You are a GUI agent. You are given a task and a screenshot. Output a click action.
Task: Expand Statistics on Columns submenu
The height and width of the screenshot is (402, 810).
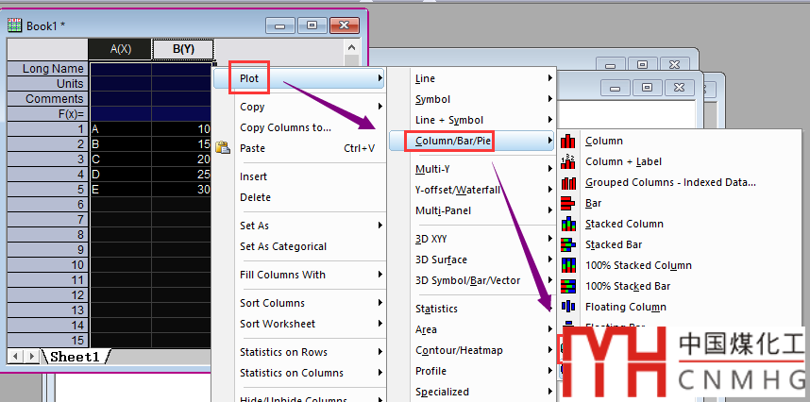(299, 373)
